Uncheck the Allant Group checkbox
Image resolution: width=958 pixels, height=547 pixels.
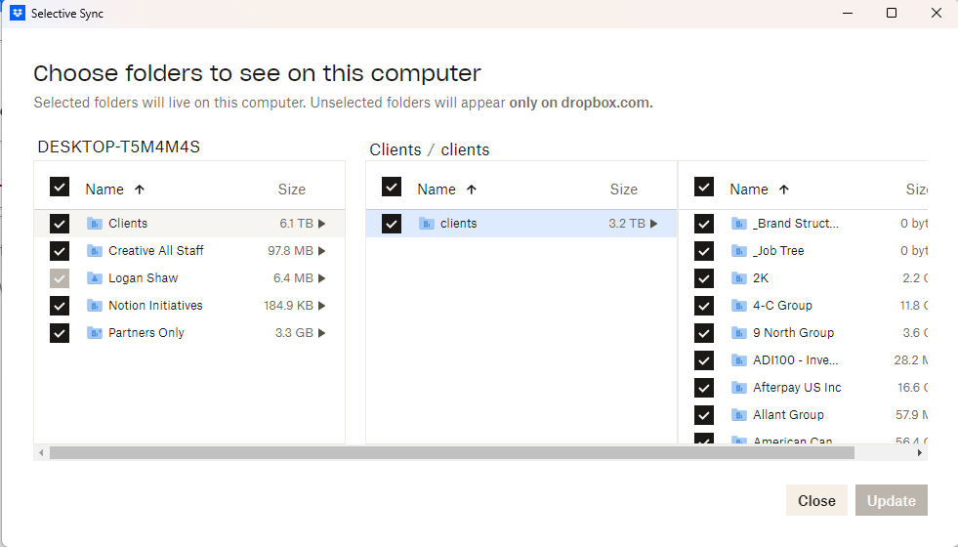[x=704, y=415]
